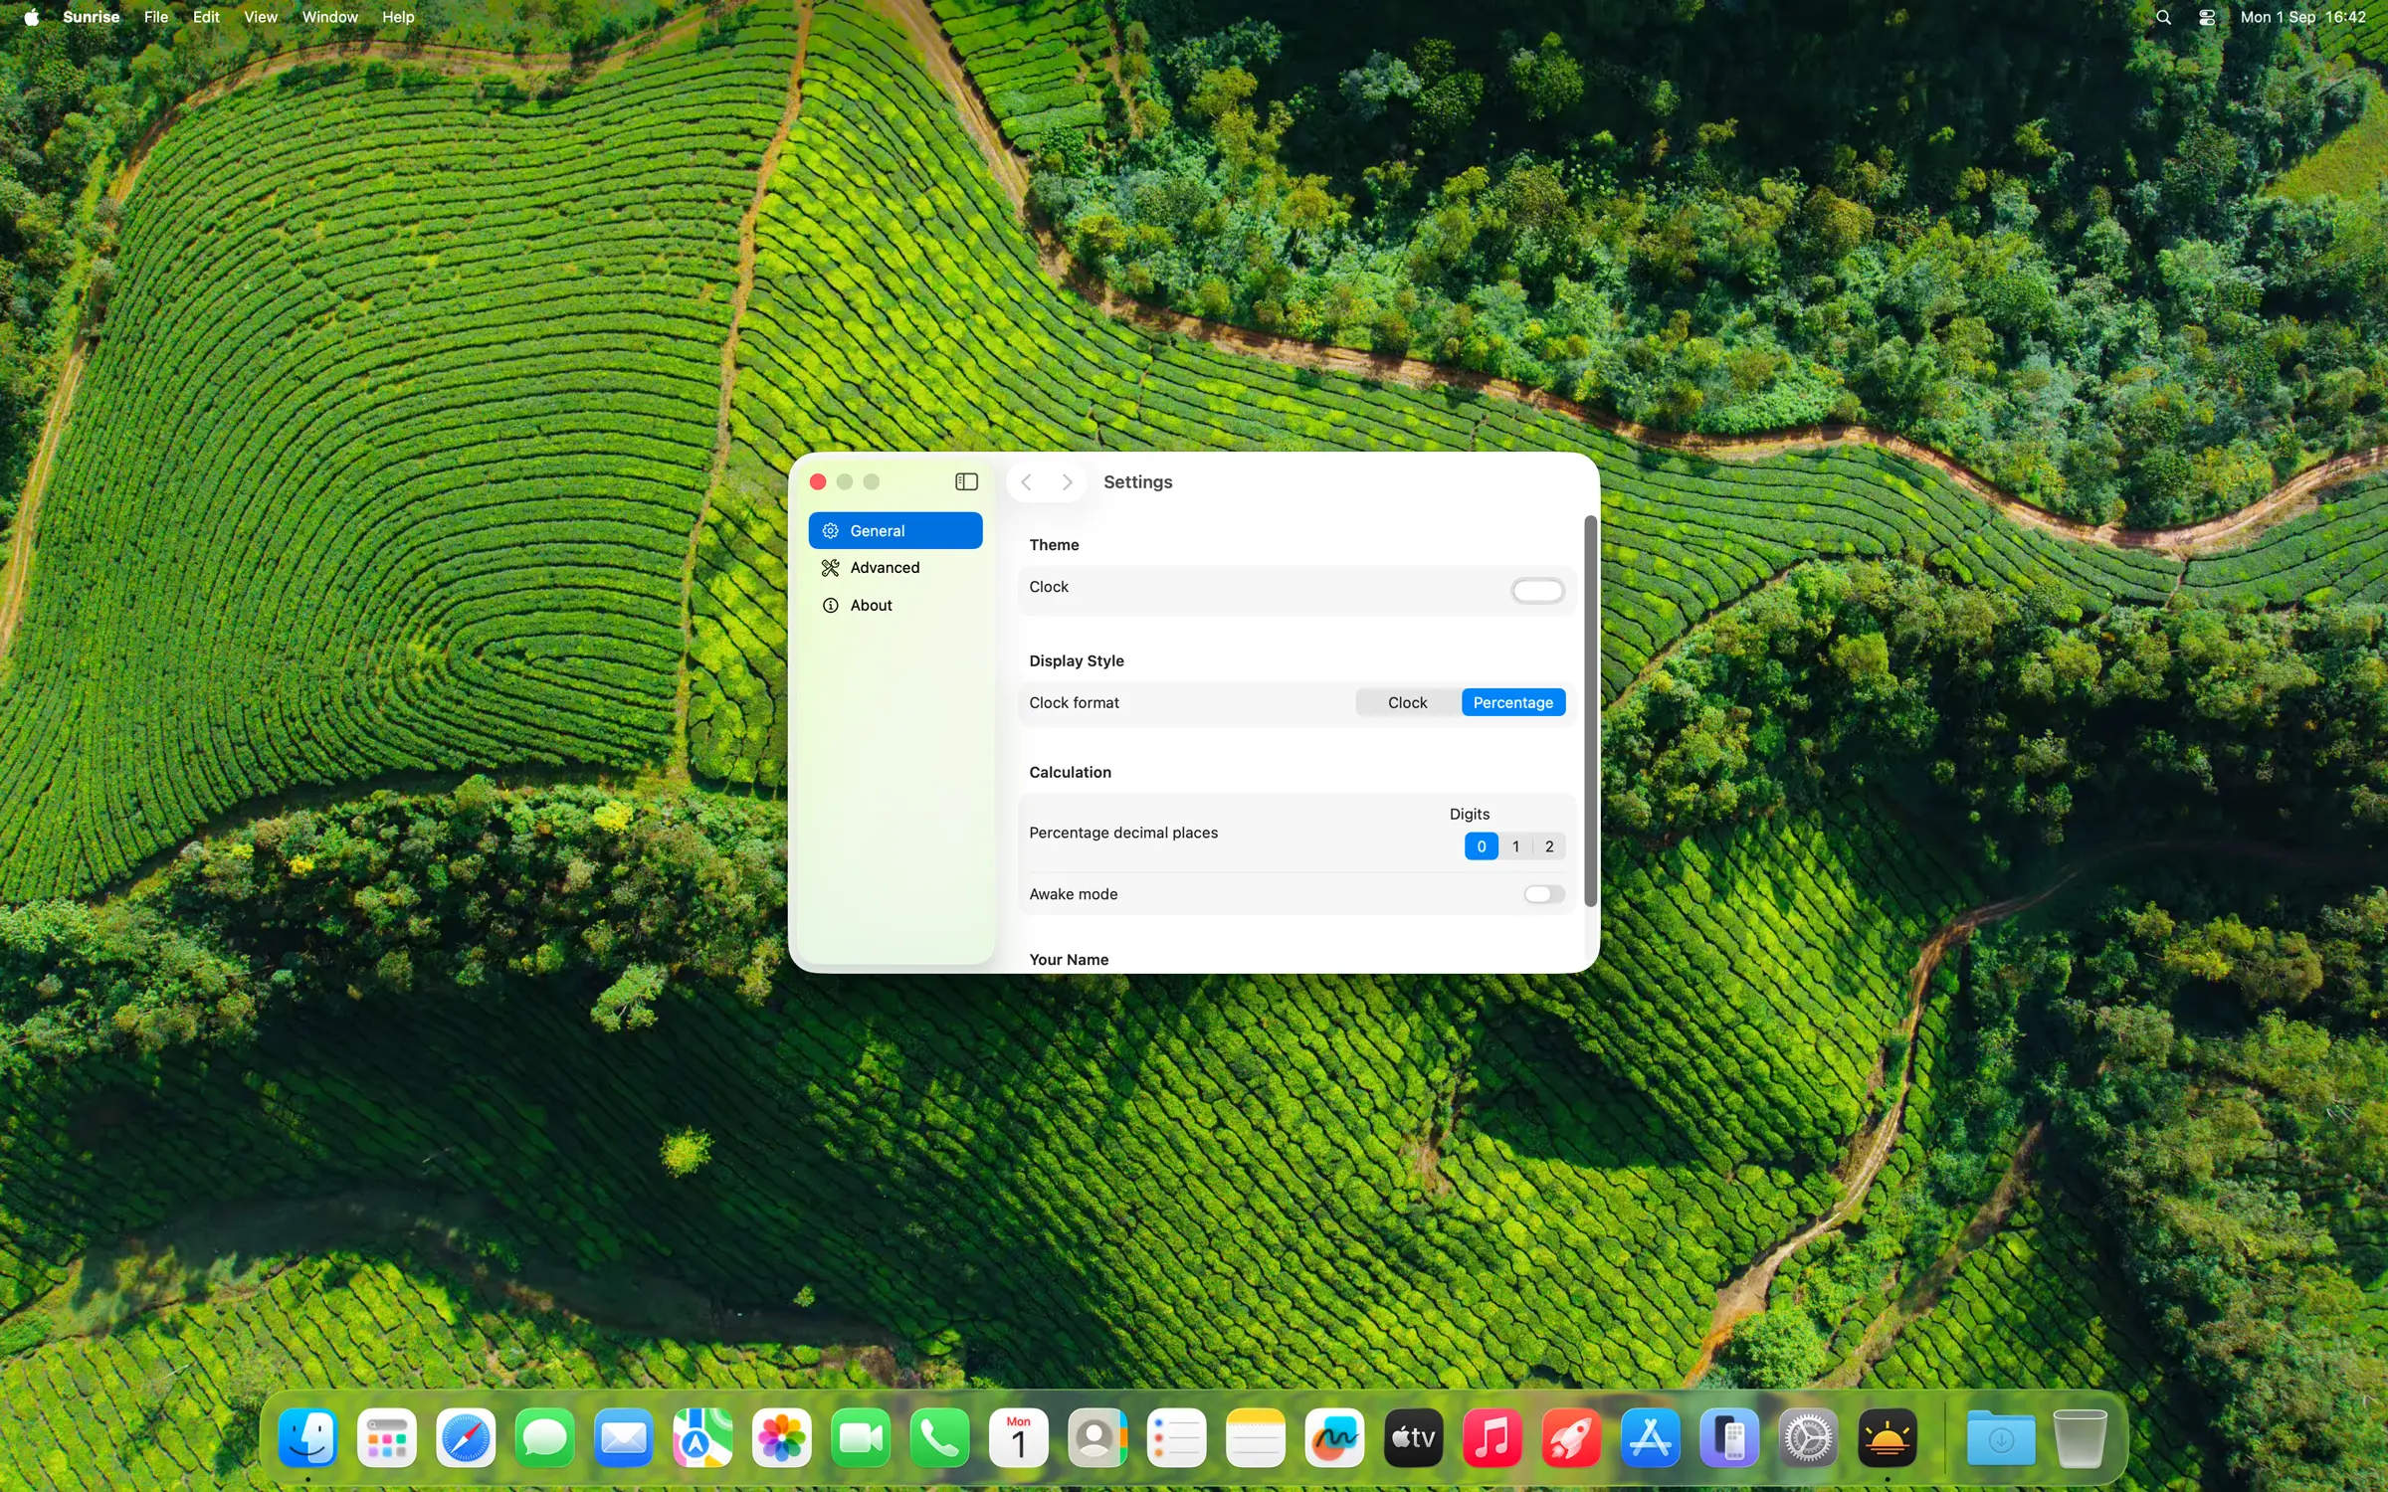Open Phone app from the Dock

pos(939,1437)
